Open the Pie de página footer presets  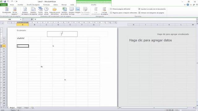click(x=15, y=11)
